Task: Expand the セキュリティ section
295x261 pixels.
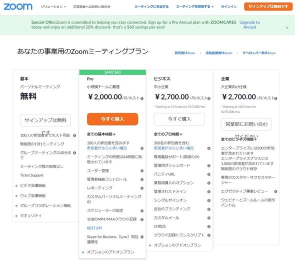Action: click(28, 215)
